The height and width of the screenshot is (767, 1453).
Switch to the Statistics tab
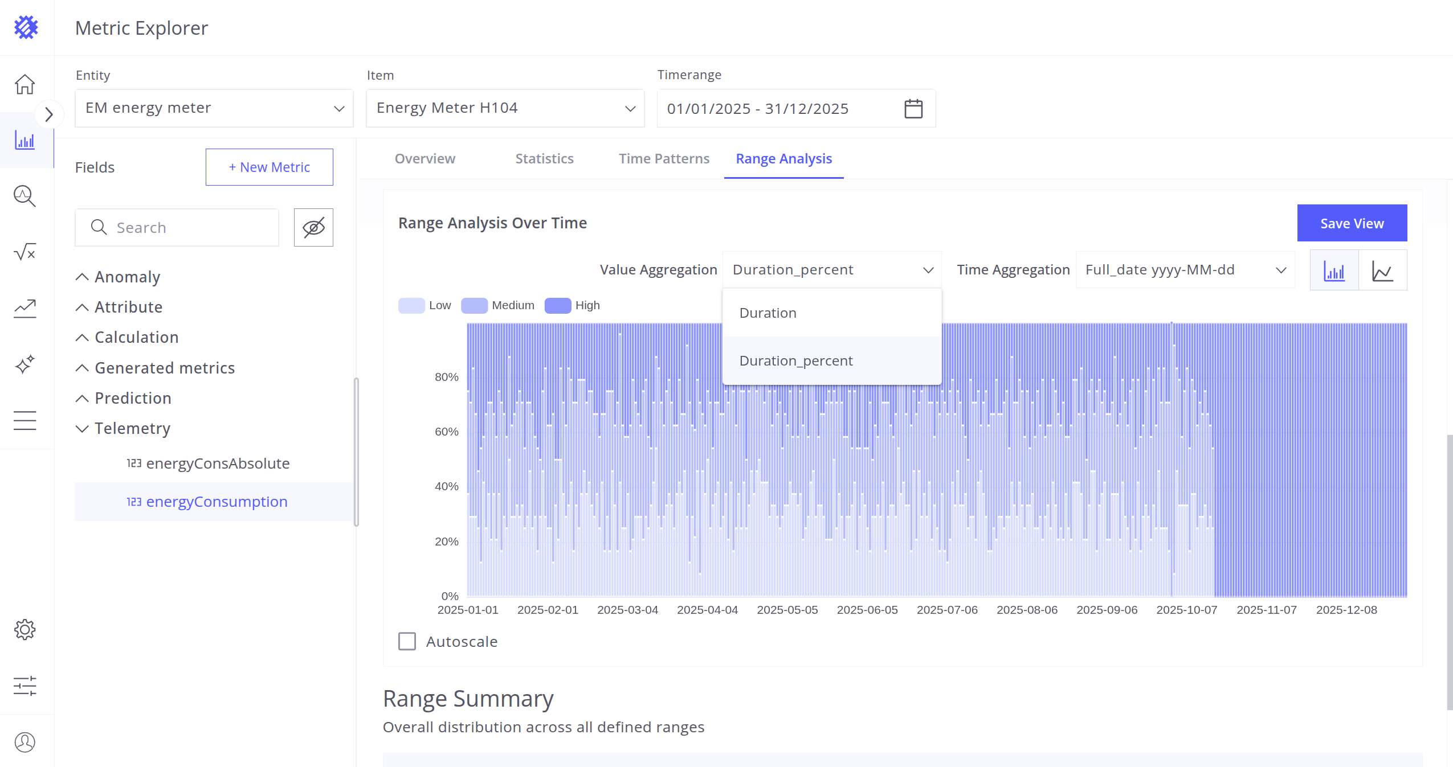(544, 159)
